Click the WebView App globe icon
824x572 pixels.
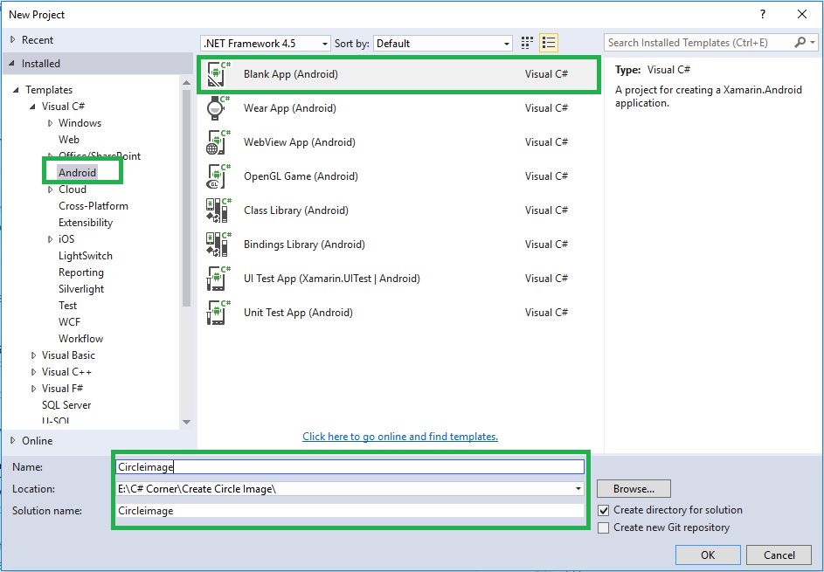pos(218,142)
